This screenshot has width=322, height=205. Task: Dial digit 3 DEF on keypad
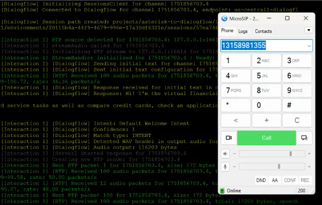coord(297,61)
